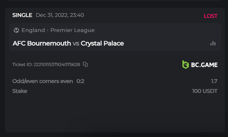Click Odd/even corners even market label
228x137 pixels.
tap(43, 81)
